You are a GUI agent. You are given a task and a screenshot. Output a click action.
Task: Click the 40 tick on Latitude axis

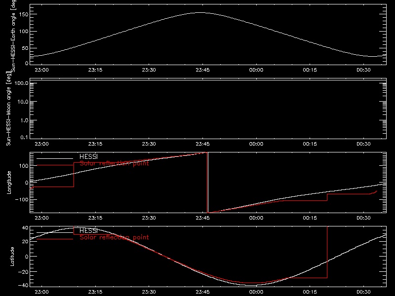tap(25, 228)
